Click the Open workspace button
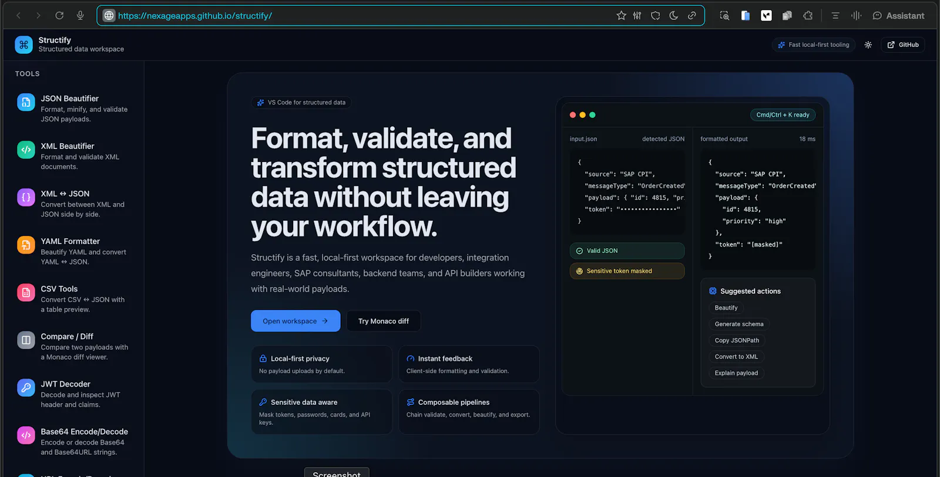940x477 pixels. [296, 321]
